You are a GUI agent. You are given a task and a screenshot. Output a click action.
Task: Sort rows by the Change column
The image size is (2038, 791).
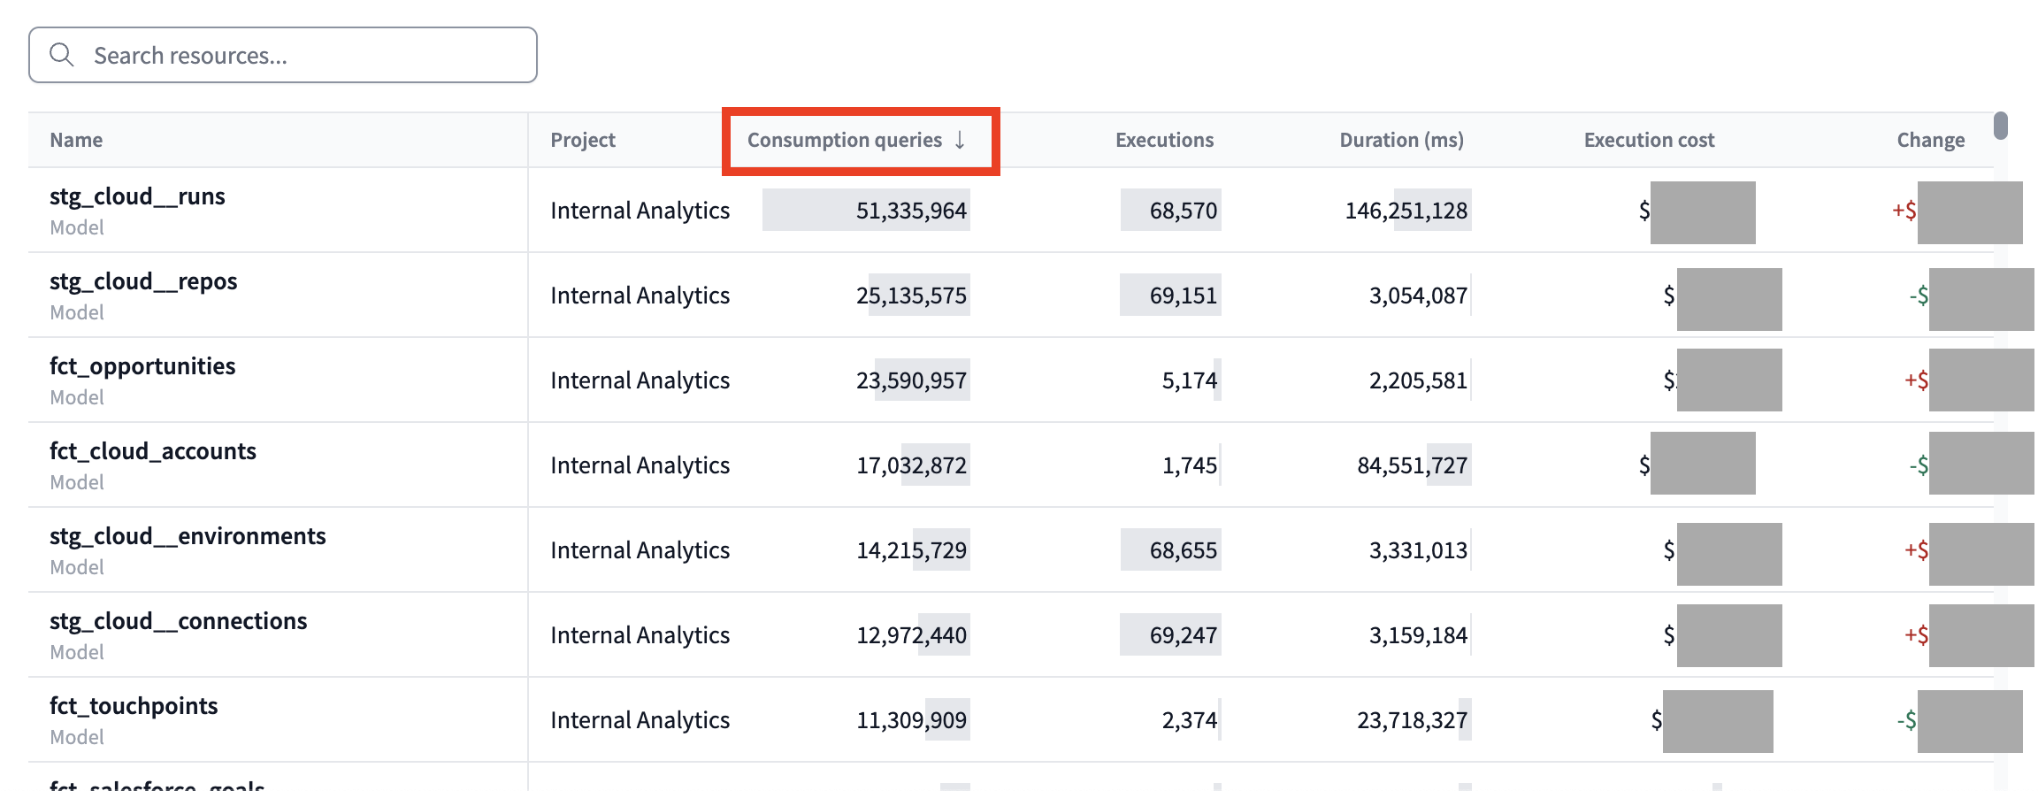click(x=1930, y=140)
